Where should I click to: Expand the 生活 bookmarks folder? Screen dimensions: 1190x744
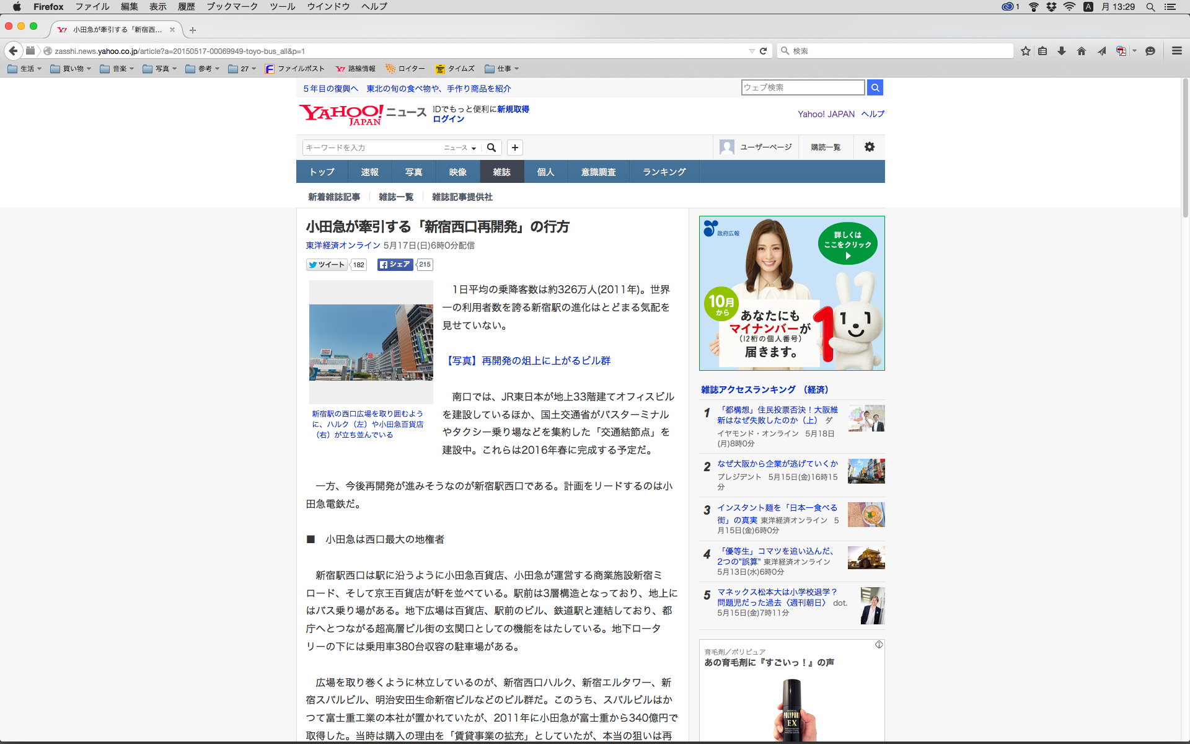click(x=25, y=69)
